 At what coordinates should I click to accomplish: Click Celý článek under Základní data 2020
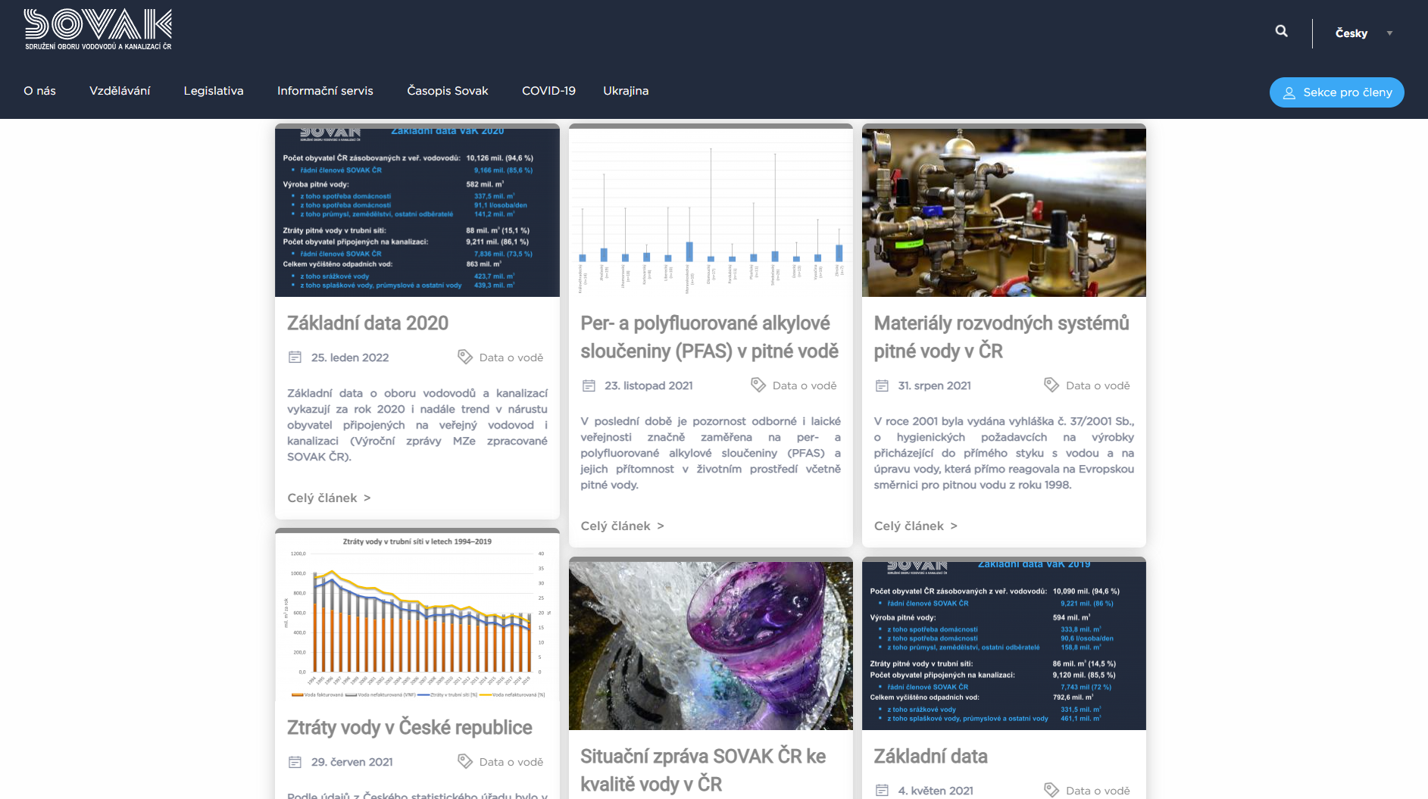[x=329, y=498]
